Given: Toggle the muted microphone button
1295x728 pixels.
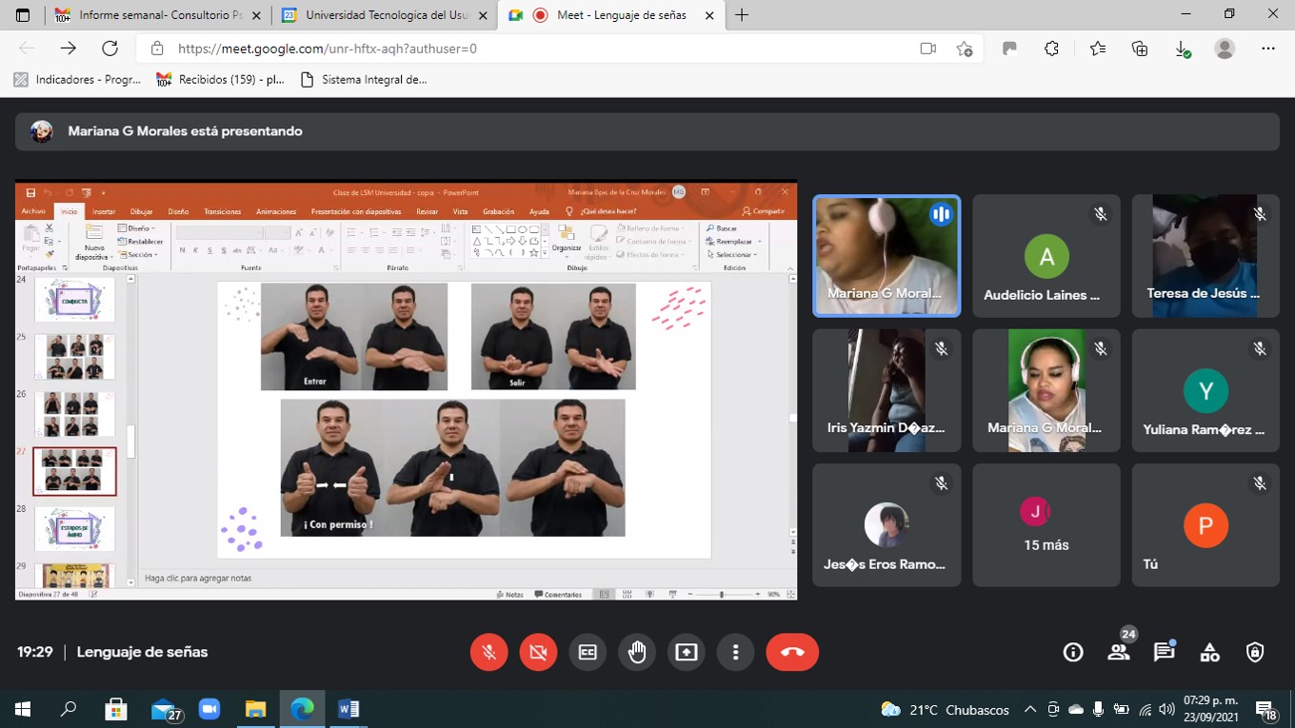Looking at the screenshot, I should pyautogui.click(x=488, y=652).
